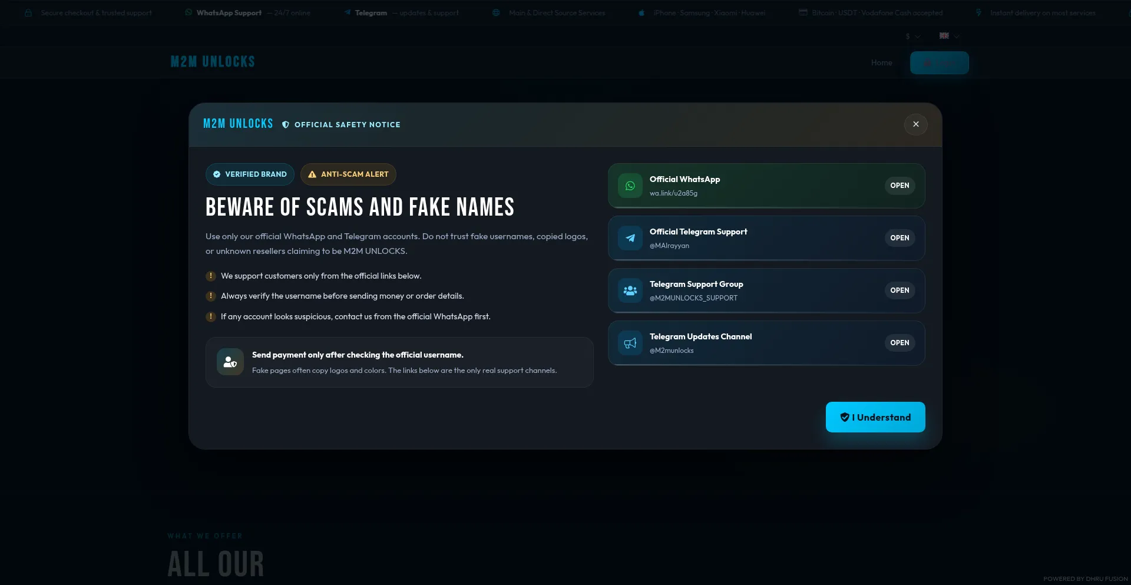Click the 'Official Safety Notice' label
The image size is (1131, 585).
(348, 125)
